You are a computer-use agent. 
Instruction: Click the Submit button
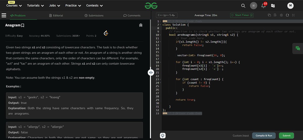pyautogui.click(x=286, y=135)
